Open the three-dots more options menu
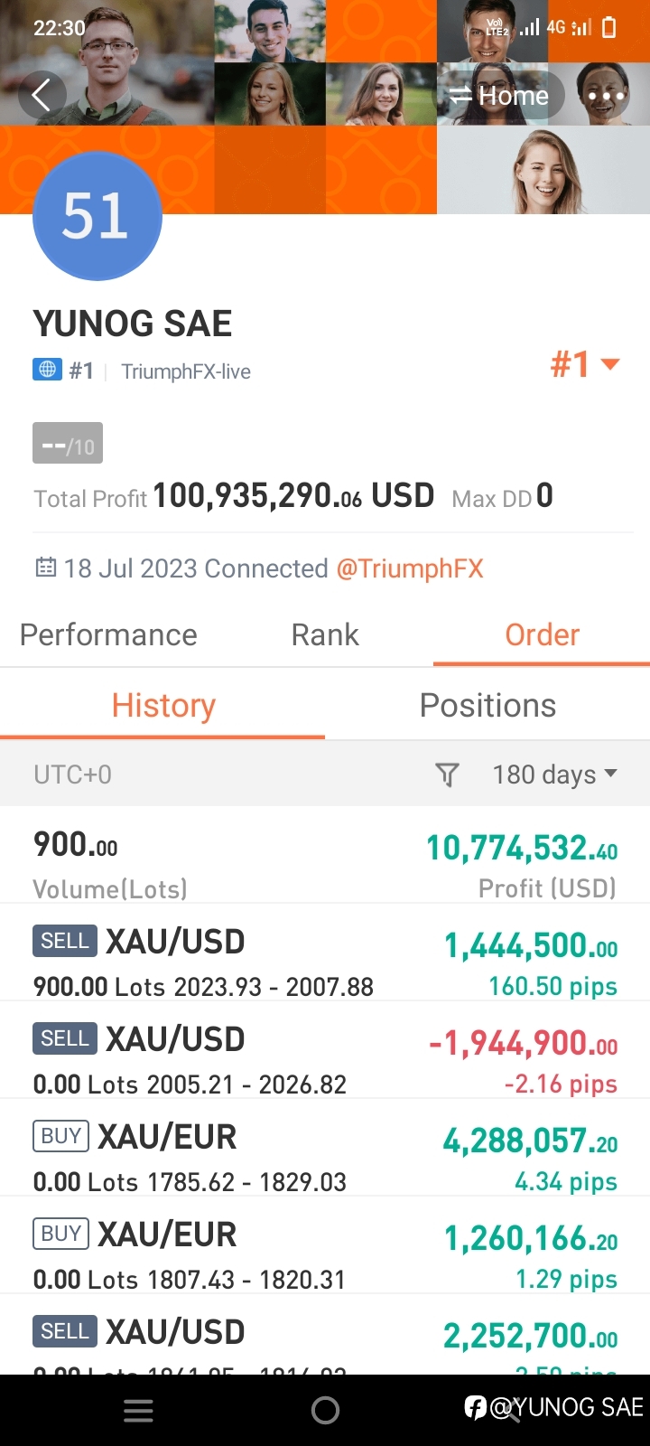650x1446 pixels. (605, 95)
